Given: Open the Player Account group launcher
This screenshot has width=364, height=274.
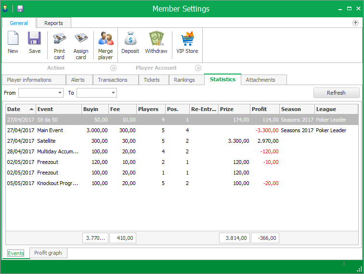Looking at the screenshot, I should (198, 68).
